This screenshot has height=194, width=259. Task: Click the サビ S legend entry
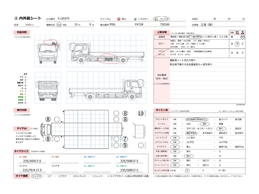tap(23, 91)
